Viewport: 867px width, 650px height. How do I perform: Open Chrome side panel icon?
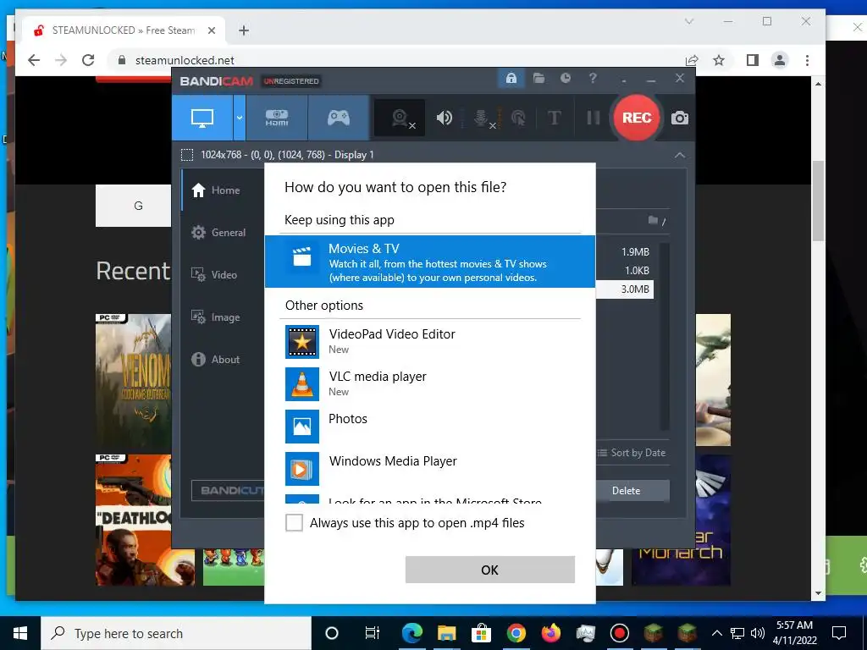(x=752, y=60)
